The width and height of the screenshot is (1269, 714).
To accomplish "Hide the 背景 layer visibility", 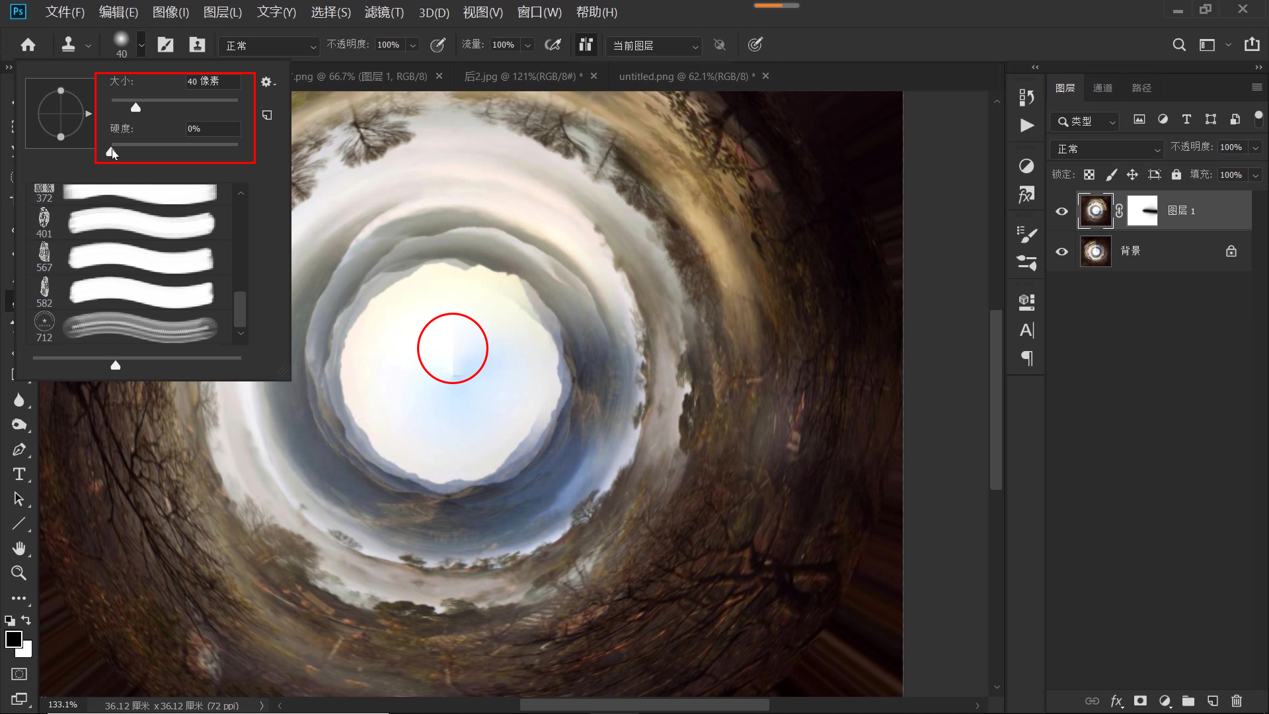I will point(1061,251).
